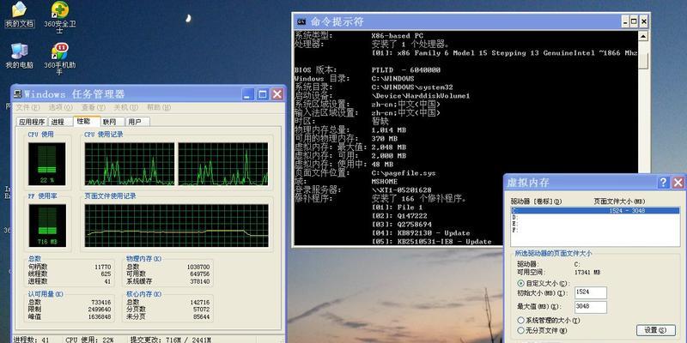Minimize the Task Manager window
687x343 pixels.
click(248, 94)
